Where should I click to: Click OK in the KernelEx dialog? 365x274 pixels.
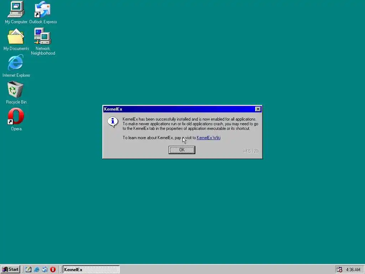pos(182,150)
